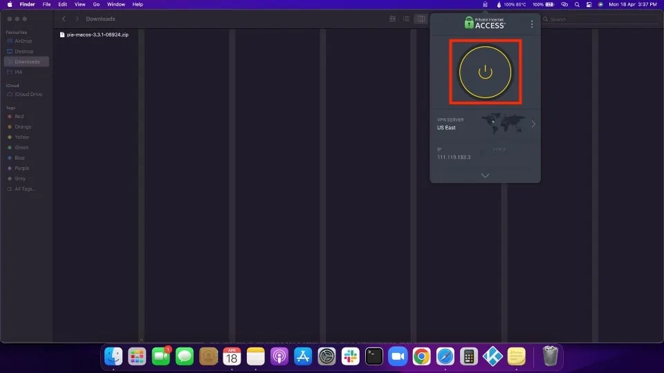664x373 pixels.
Task: Open Calendar from the Dock
Action: click(232, 356)
